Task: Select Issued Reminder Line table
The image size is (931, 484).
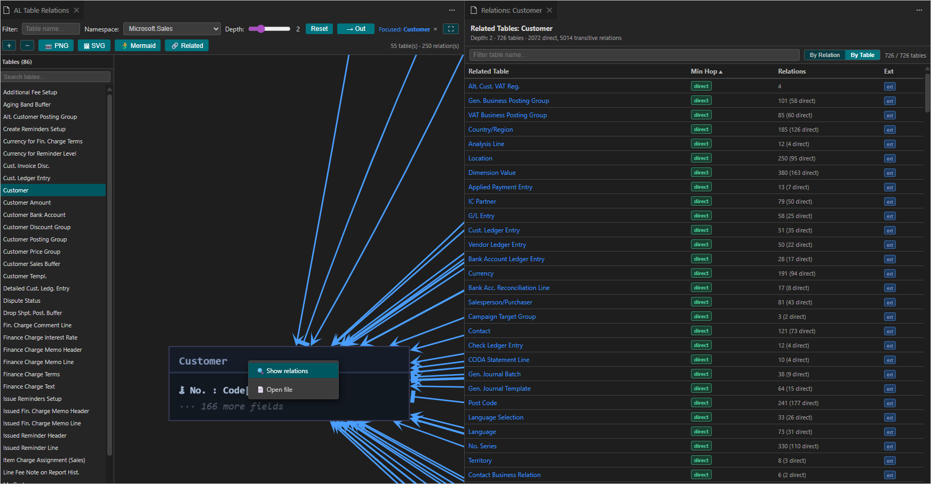Action: tap(53, 448)
